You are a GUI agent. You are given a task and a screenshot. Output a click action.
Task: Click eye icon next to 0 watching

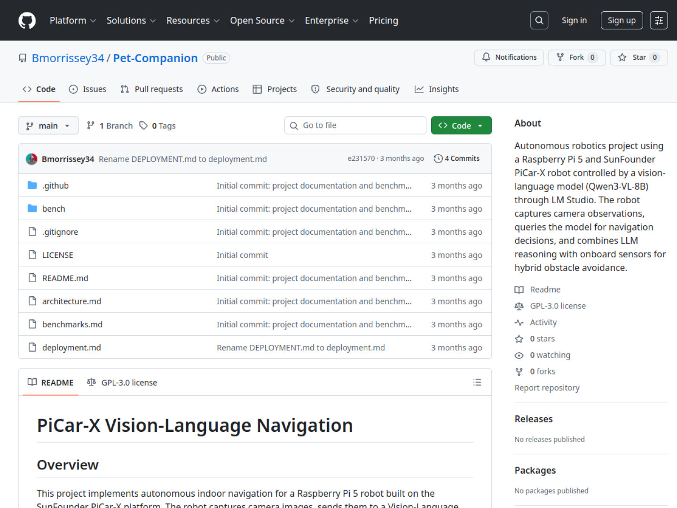pos(519,355)
